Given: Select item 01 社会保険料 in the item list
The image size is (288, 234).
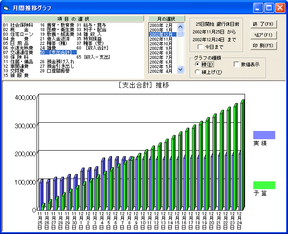Looking at the screenshot, I should click(x=18, y=25).
